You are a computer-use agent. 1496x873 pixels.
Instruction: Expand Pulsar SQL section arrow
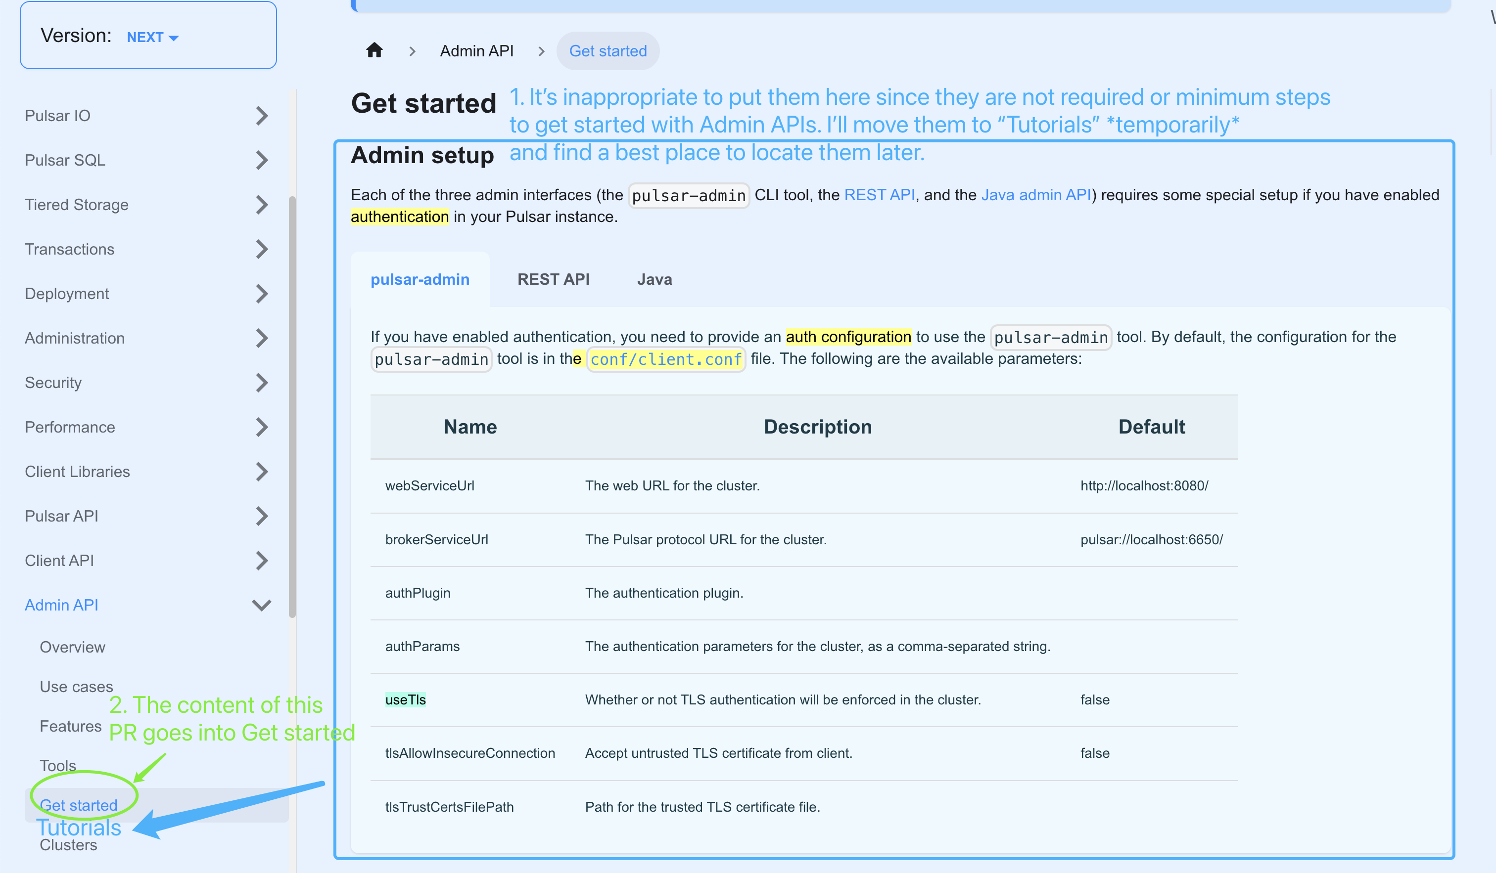click(262, 160)
